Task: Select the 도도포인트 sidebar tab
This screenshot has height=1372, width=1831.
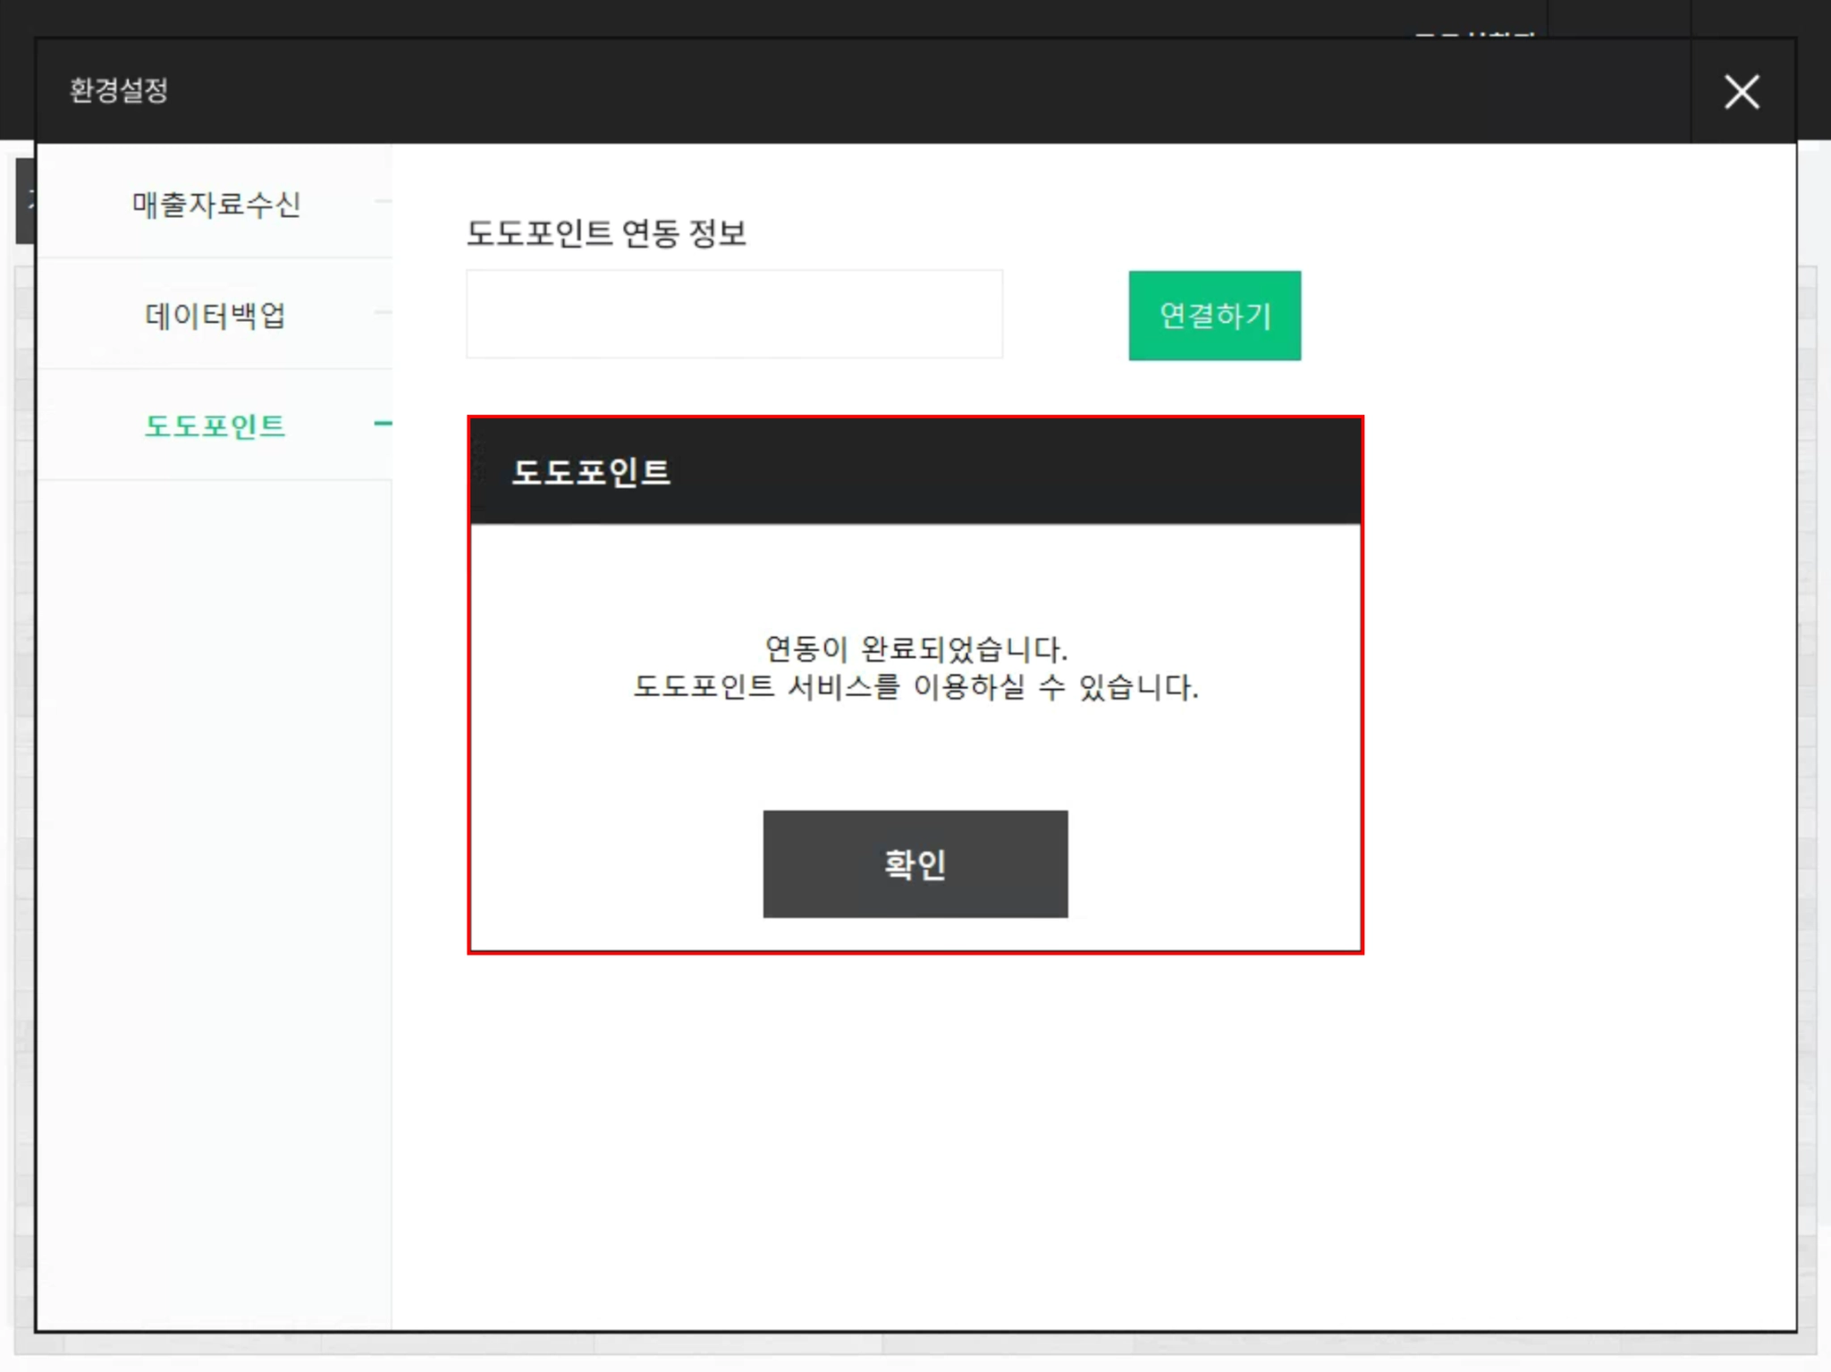Action: 215,426
